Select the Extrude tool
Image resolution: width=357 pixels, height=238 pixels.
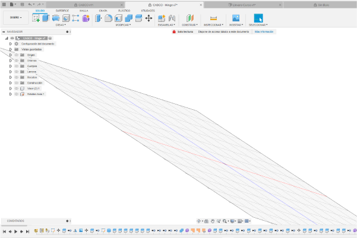point(46,18)
